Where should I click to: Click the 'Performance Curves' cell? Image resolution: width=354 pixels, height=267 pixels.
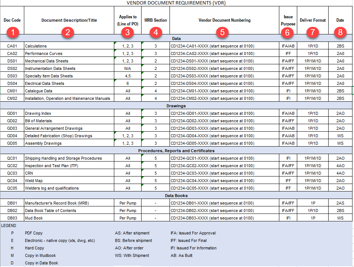pyautogui.click(x=69, y=53)
